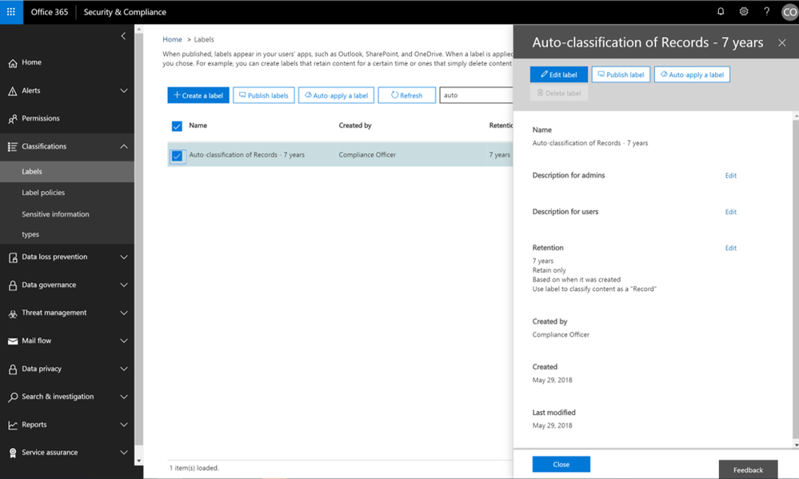This screenshot has width=799, height=479.
Task: Click the Permissions people icon
Action: click(x=12, y=119)
